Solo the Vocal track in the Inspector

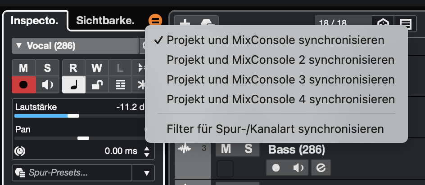coord(47,68)
